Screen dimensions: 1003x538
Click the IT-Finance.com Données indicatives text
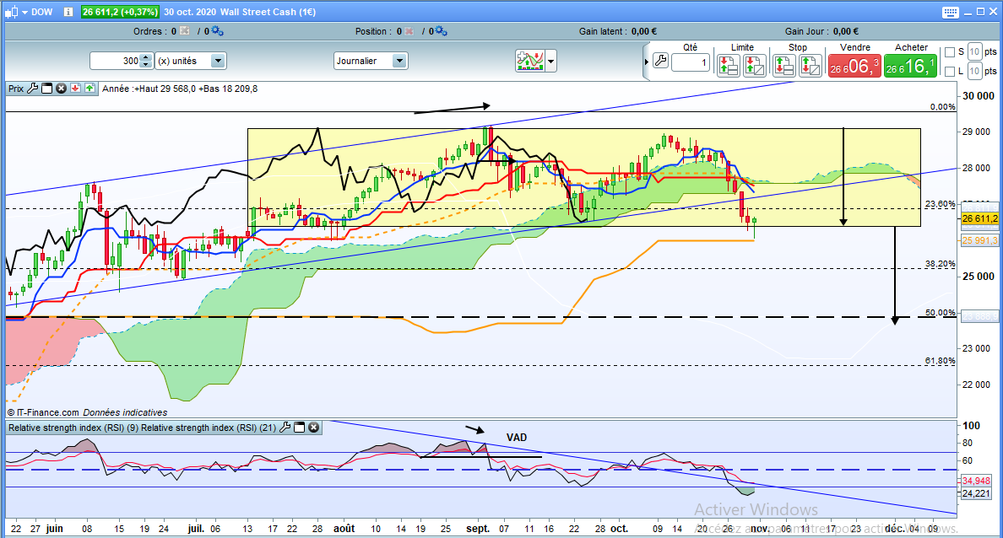coord(88,412)
